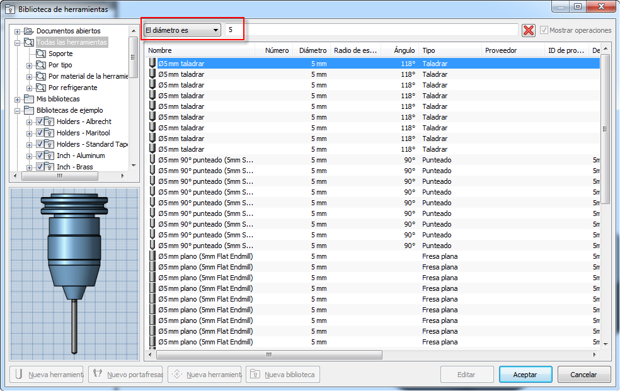Viewport: 620px width, 391px height.
Task: Click the Mis bibliotecas folder icon
Action: pyautogui.click(x=29, y=99)
